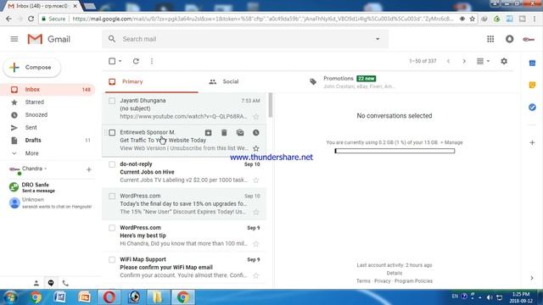The height and width of the screenshot is (305, 543).
Task: Open the Gmail settings gear
Action: click(x=504, y=61)
